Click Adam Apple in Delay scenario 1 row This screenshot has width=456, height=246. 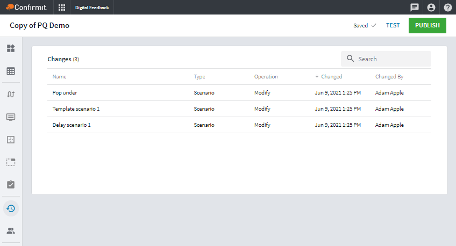tap(389, 125)
